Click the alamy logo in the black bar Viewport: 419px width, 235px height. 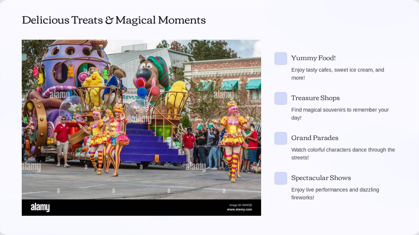coord(40,208)
